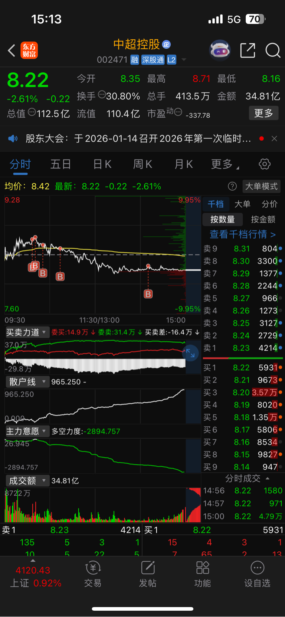
Task: Tap the help question mark icon
Action: click(x=232, y=186)
